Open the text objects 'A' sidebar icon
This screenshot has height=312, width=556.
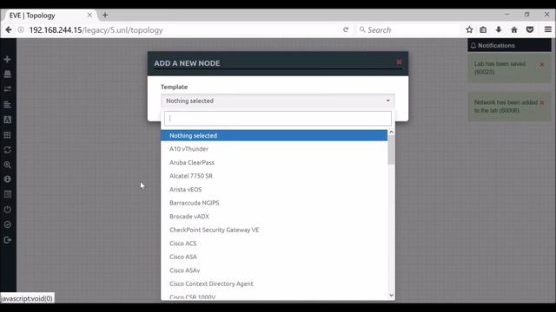point(7,120)
